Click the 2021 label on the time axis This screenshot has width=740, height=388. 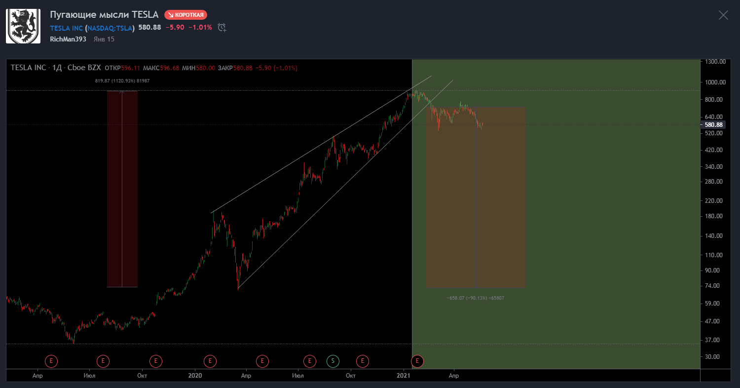tap(404, 376)
